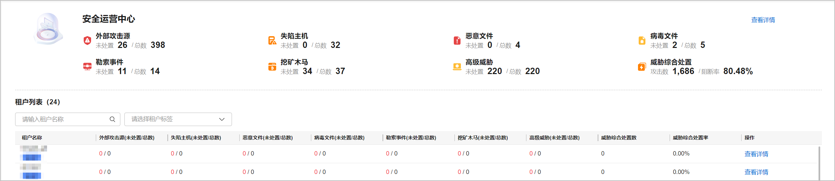Viewport: 835px width, 181px height.
Task: Click the 勒索事件 red icon
Action: (87, 66)
